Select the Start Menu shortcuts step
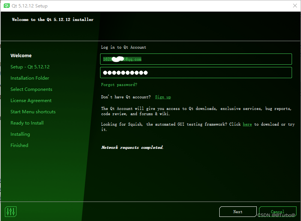Image resolution: width=301 pixels, height=221 pixels. click(33, 112)
